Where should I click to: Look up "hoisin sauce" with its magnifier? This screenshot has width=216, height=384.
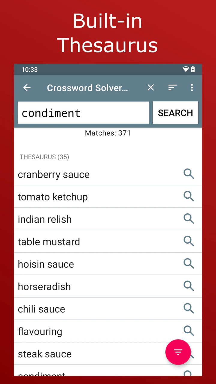click(189, 264)
